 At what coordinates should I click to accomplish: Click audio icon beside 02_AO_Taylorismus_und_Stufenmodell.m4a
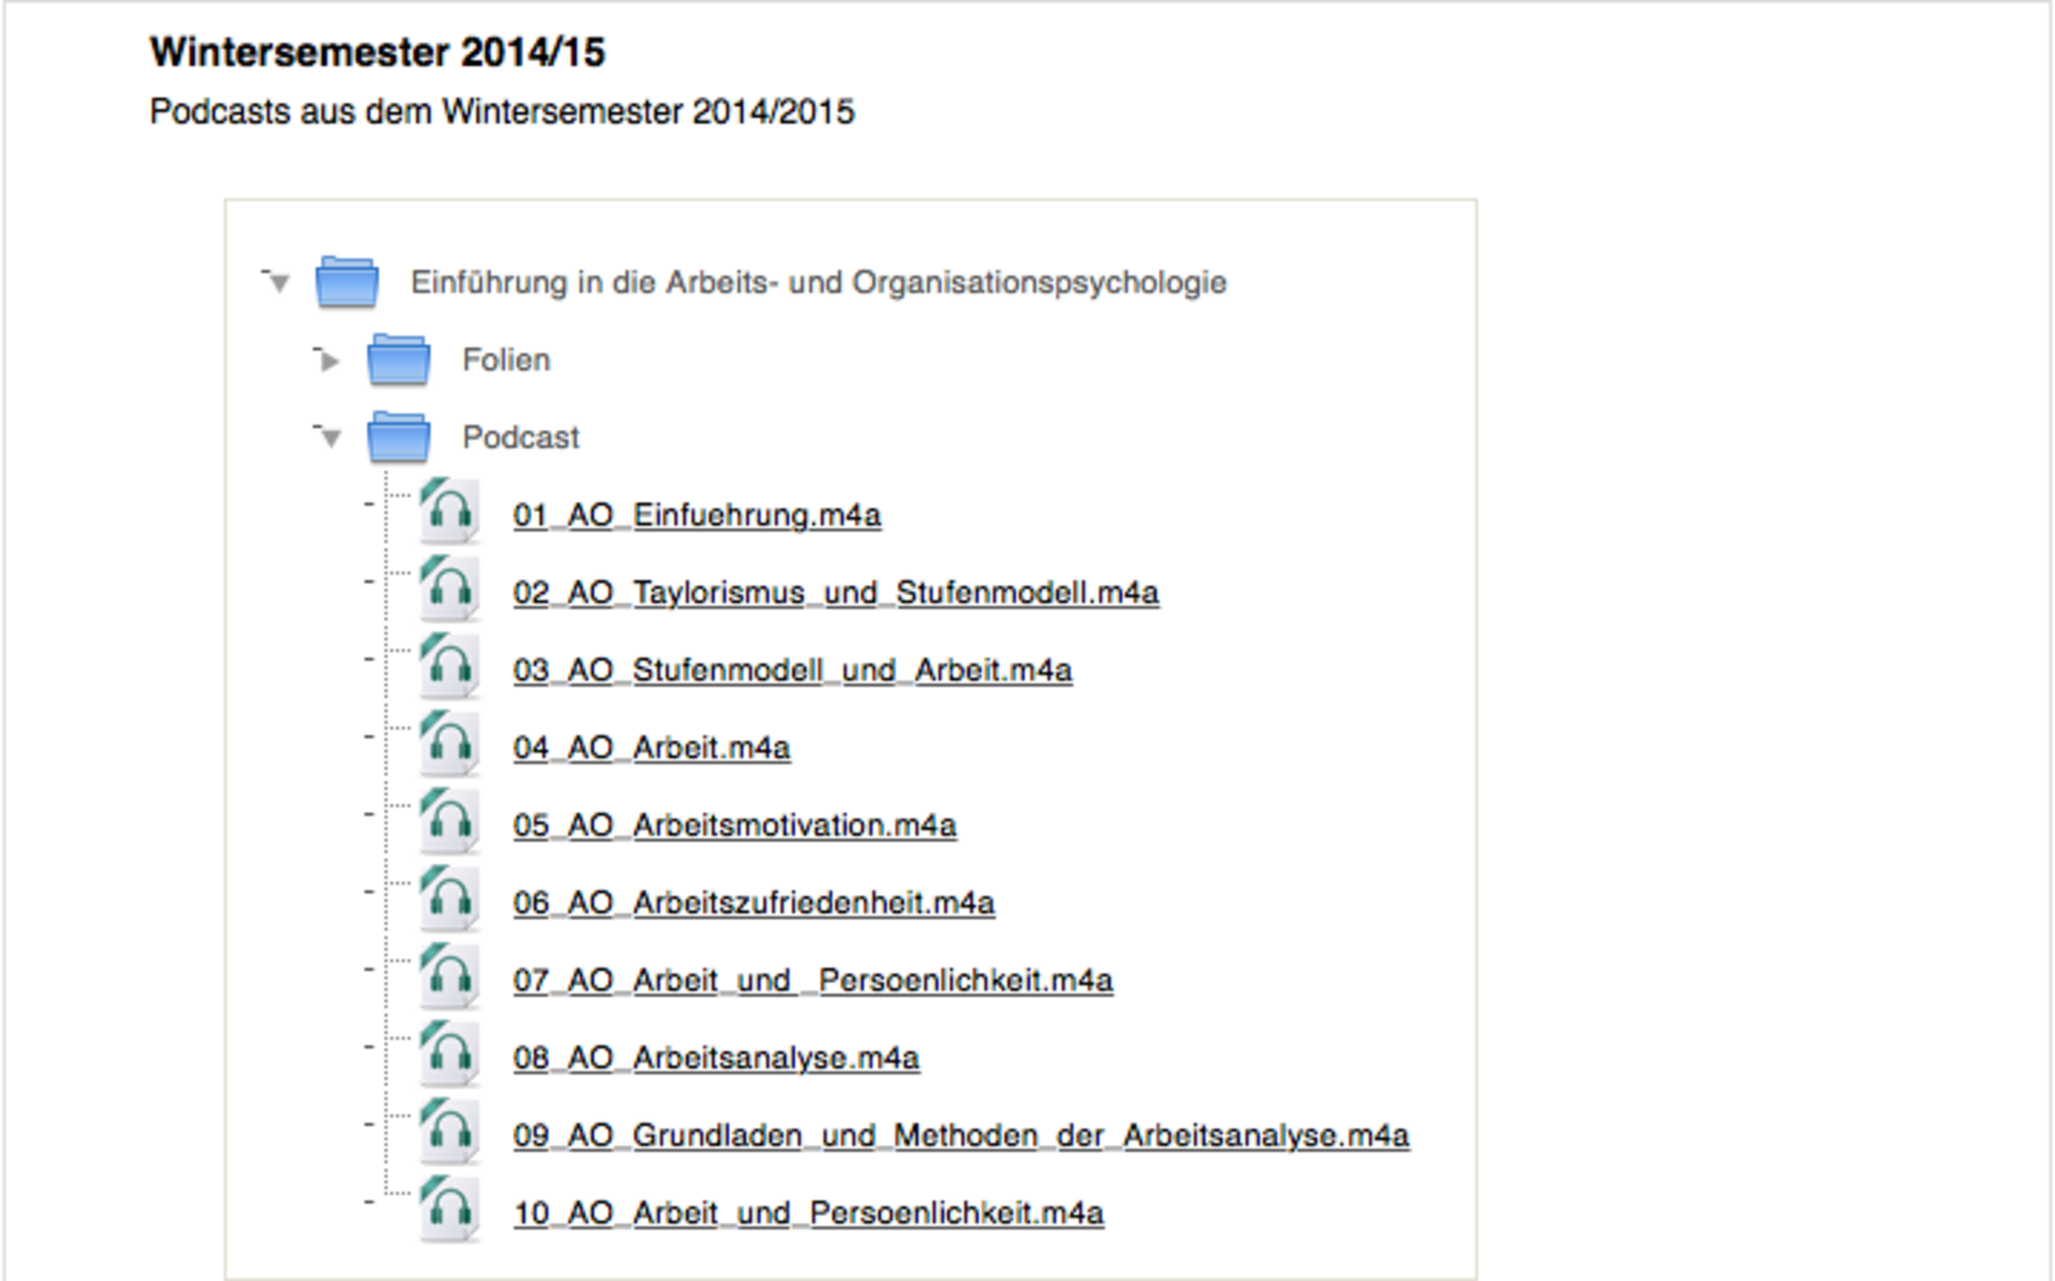tap(449, 589)
